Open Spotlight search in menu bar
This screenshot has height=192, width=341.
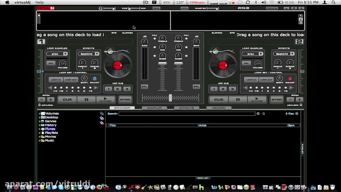pyautogui.click(x=333, y=2)
